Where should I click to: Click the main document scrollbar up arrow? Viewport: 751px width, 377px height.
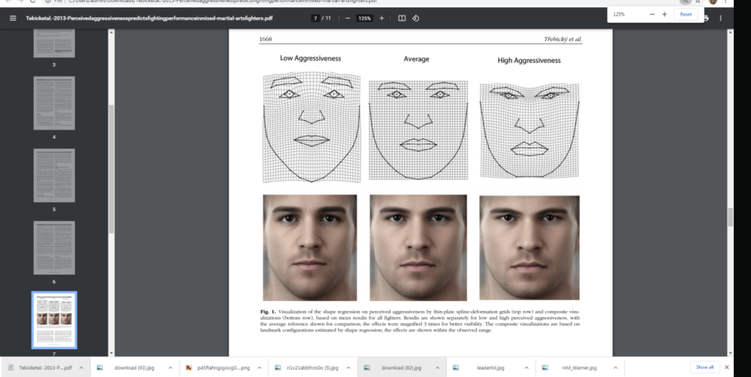[x=731, y=32]
